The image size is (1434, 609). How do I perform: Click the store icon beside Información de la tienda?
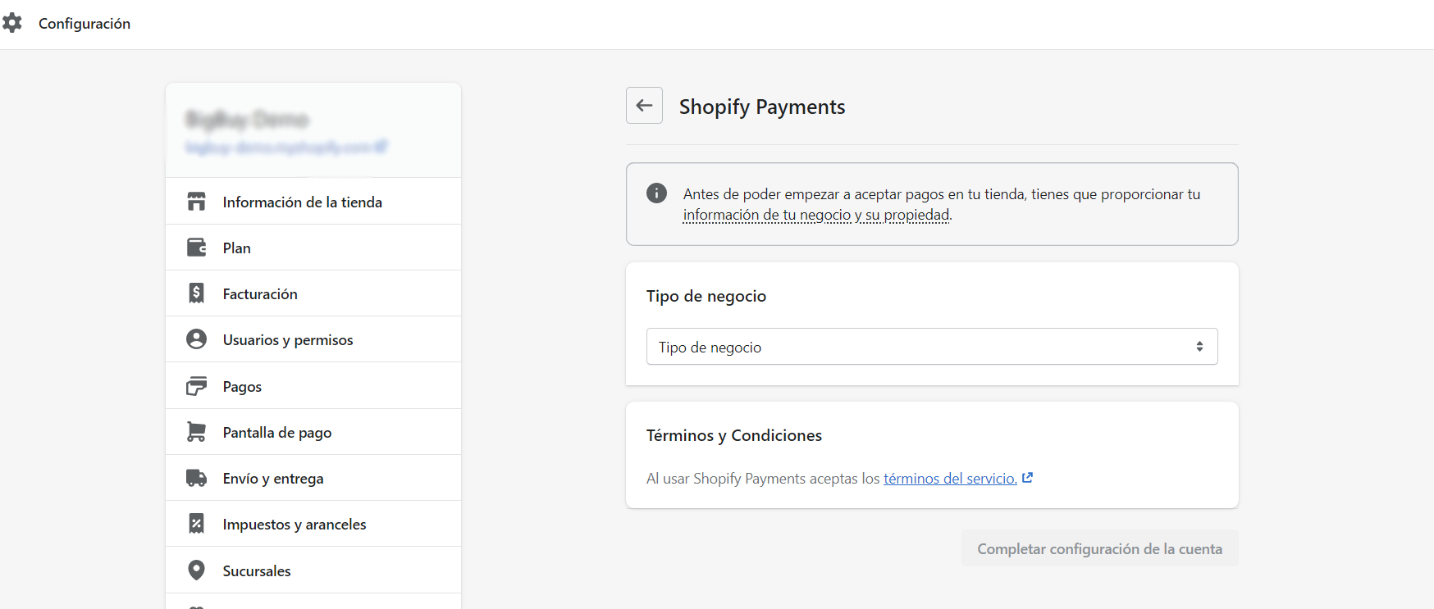196,202
